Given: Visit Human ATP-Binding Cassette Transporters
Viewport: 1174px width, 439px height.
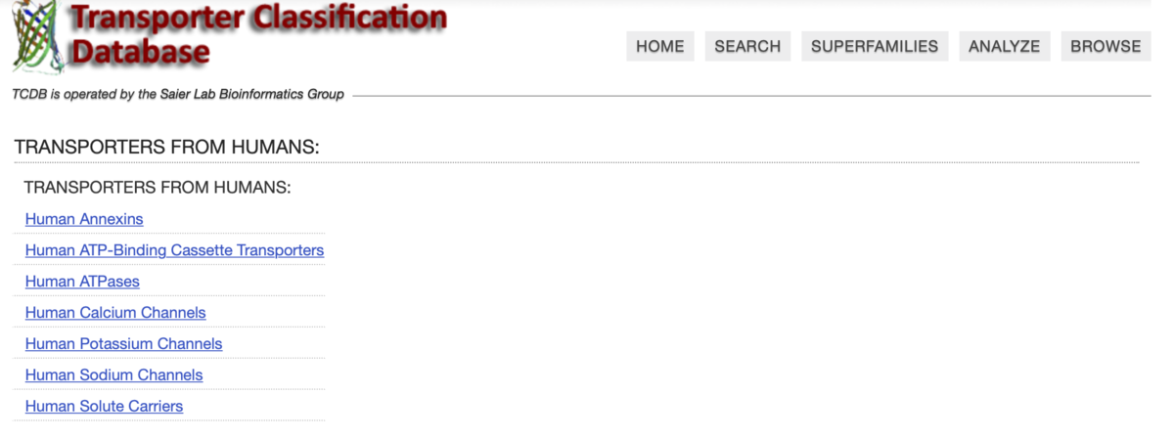Looking at the screenshot, I should pos(174,250).
